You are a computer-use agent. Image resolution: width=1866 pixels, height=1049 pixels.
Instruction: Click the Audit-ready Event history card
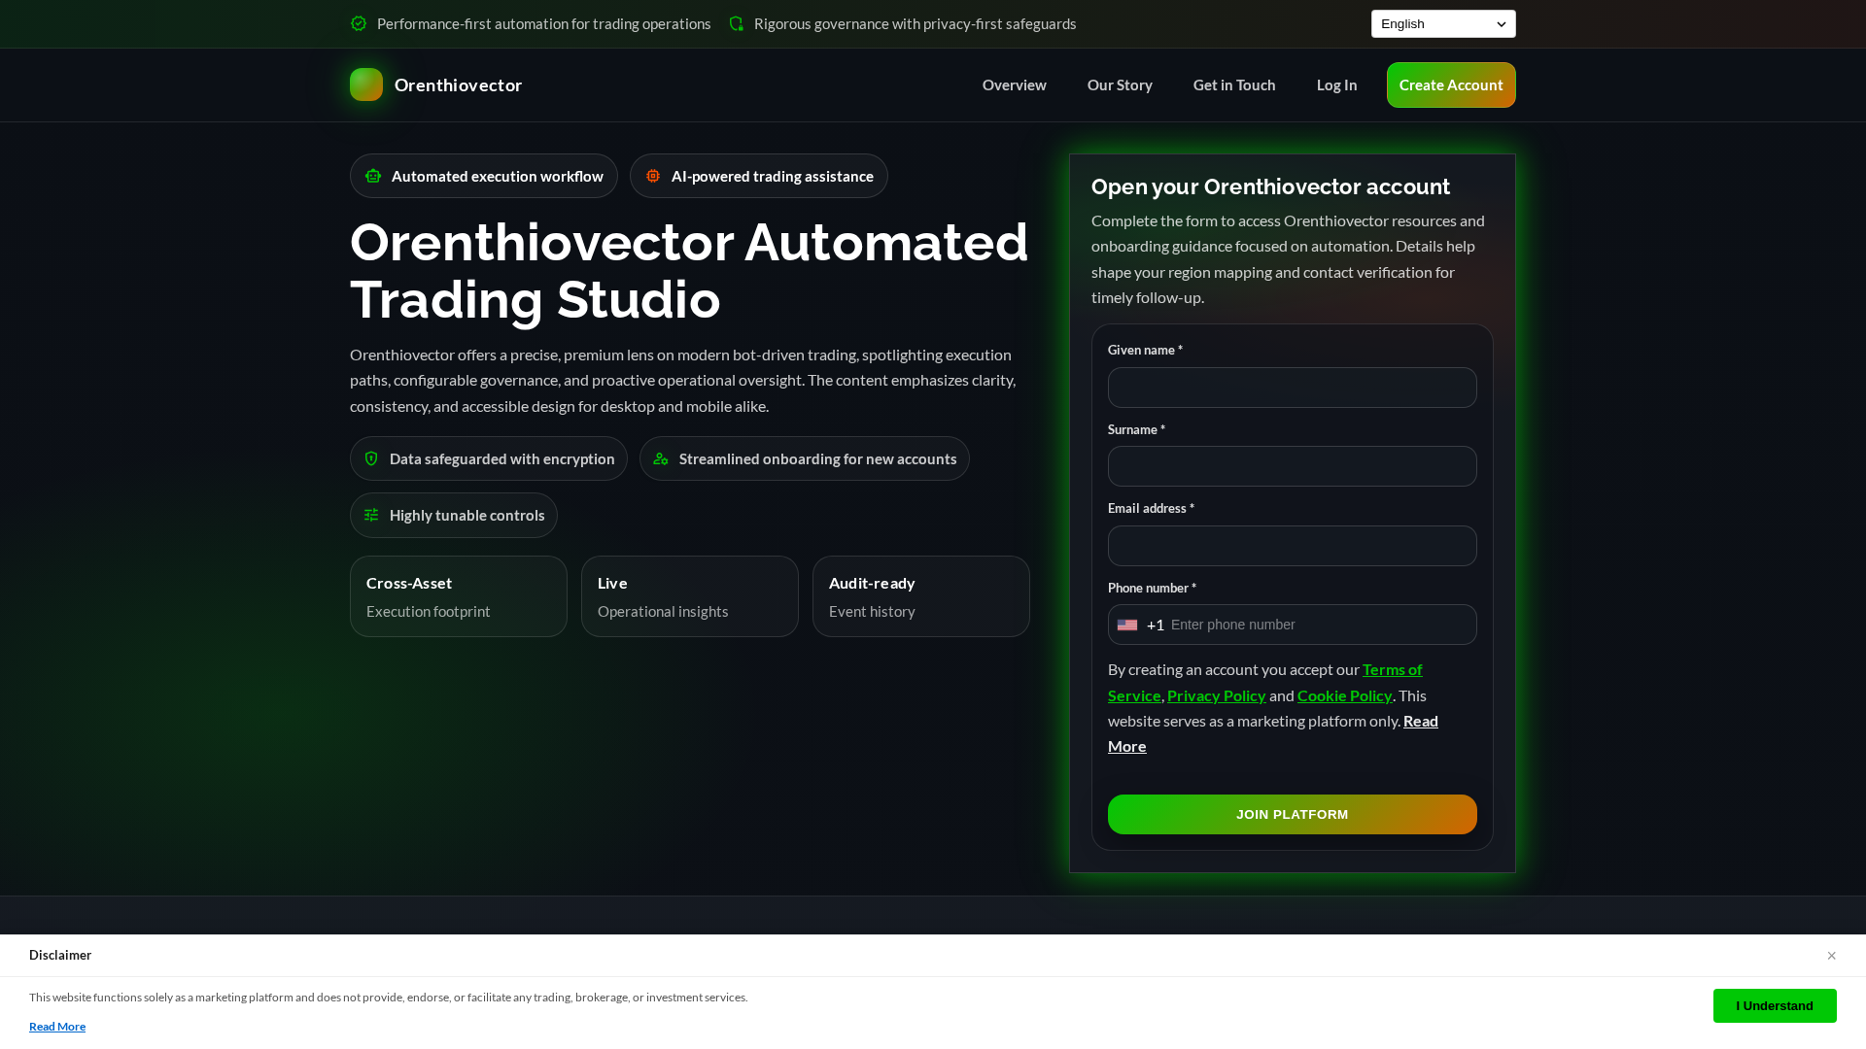pyautogui.click(x=921, y=596)
